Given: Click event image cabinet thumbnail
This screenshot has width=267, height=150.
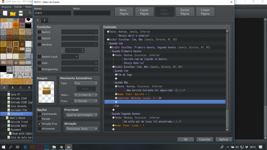Looking at the screenshot, I should point(46,92).
